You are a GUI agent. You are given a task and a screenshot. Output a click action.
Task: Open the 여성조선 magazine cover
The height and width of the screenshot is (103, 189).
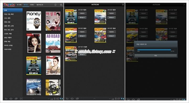point(53,21)
